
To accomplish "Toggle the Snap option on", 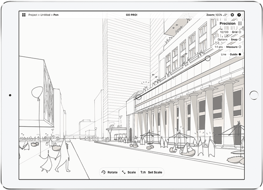I will (x=240, y=39).
